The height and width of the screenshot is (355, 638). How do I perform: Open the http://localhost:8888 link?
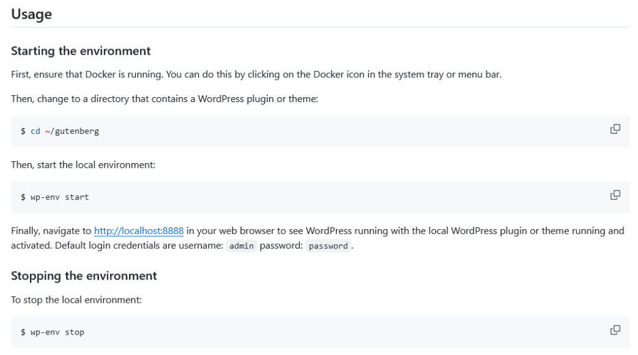(138, 231)
